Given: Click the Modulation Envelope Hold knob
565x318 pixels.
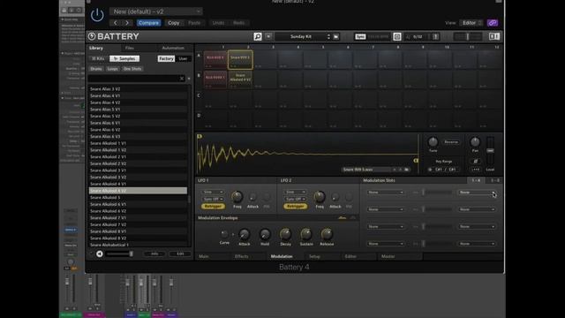Looking at the screenshot, I should point(265,235).
